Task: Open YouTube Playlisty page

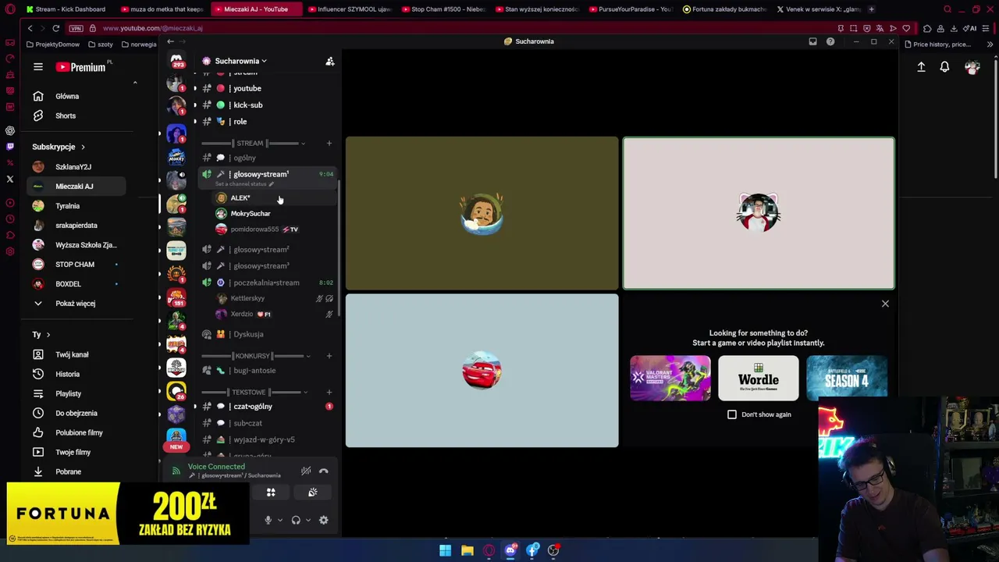Action: [76, 393]
